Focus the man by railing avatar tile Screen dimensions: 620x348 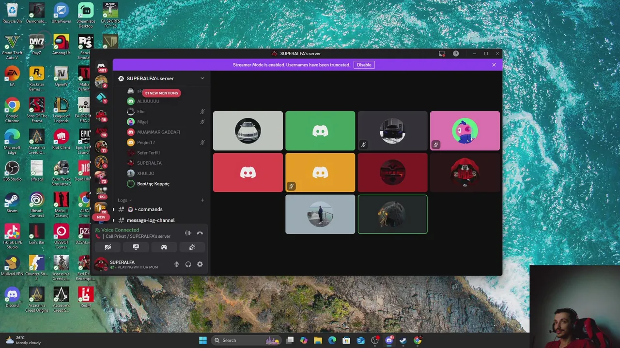320,214
